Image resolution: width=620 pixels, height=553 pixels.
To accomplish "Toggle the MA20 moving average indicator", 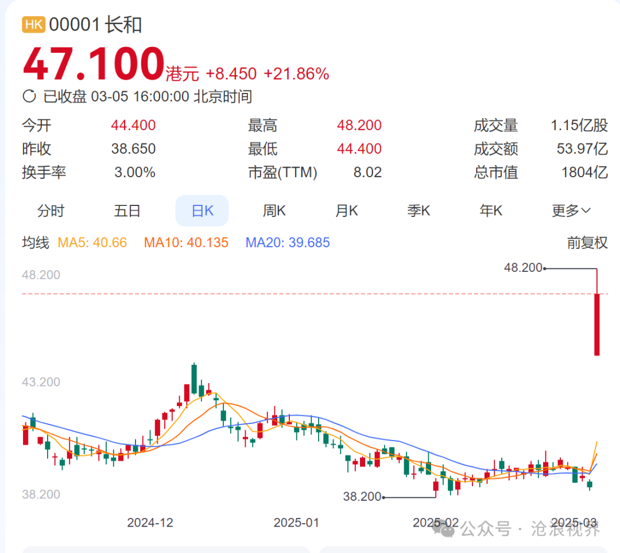I will pyautogui.click(x=288, y=243).
